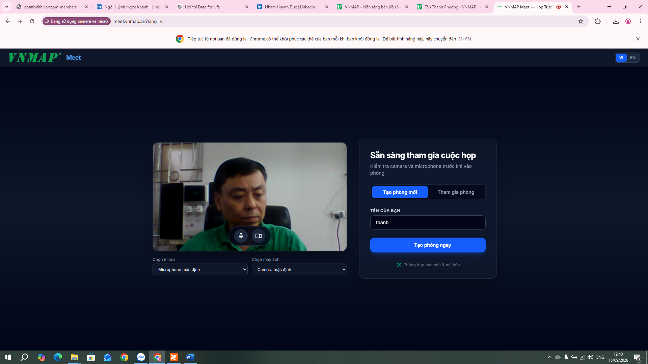Reload the current page
This screenshot has height=364, width=648.
pyautogui.click(x=32, y=21)
